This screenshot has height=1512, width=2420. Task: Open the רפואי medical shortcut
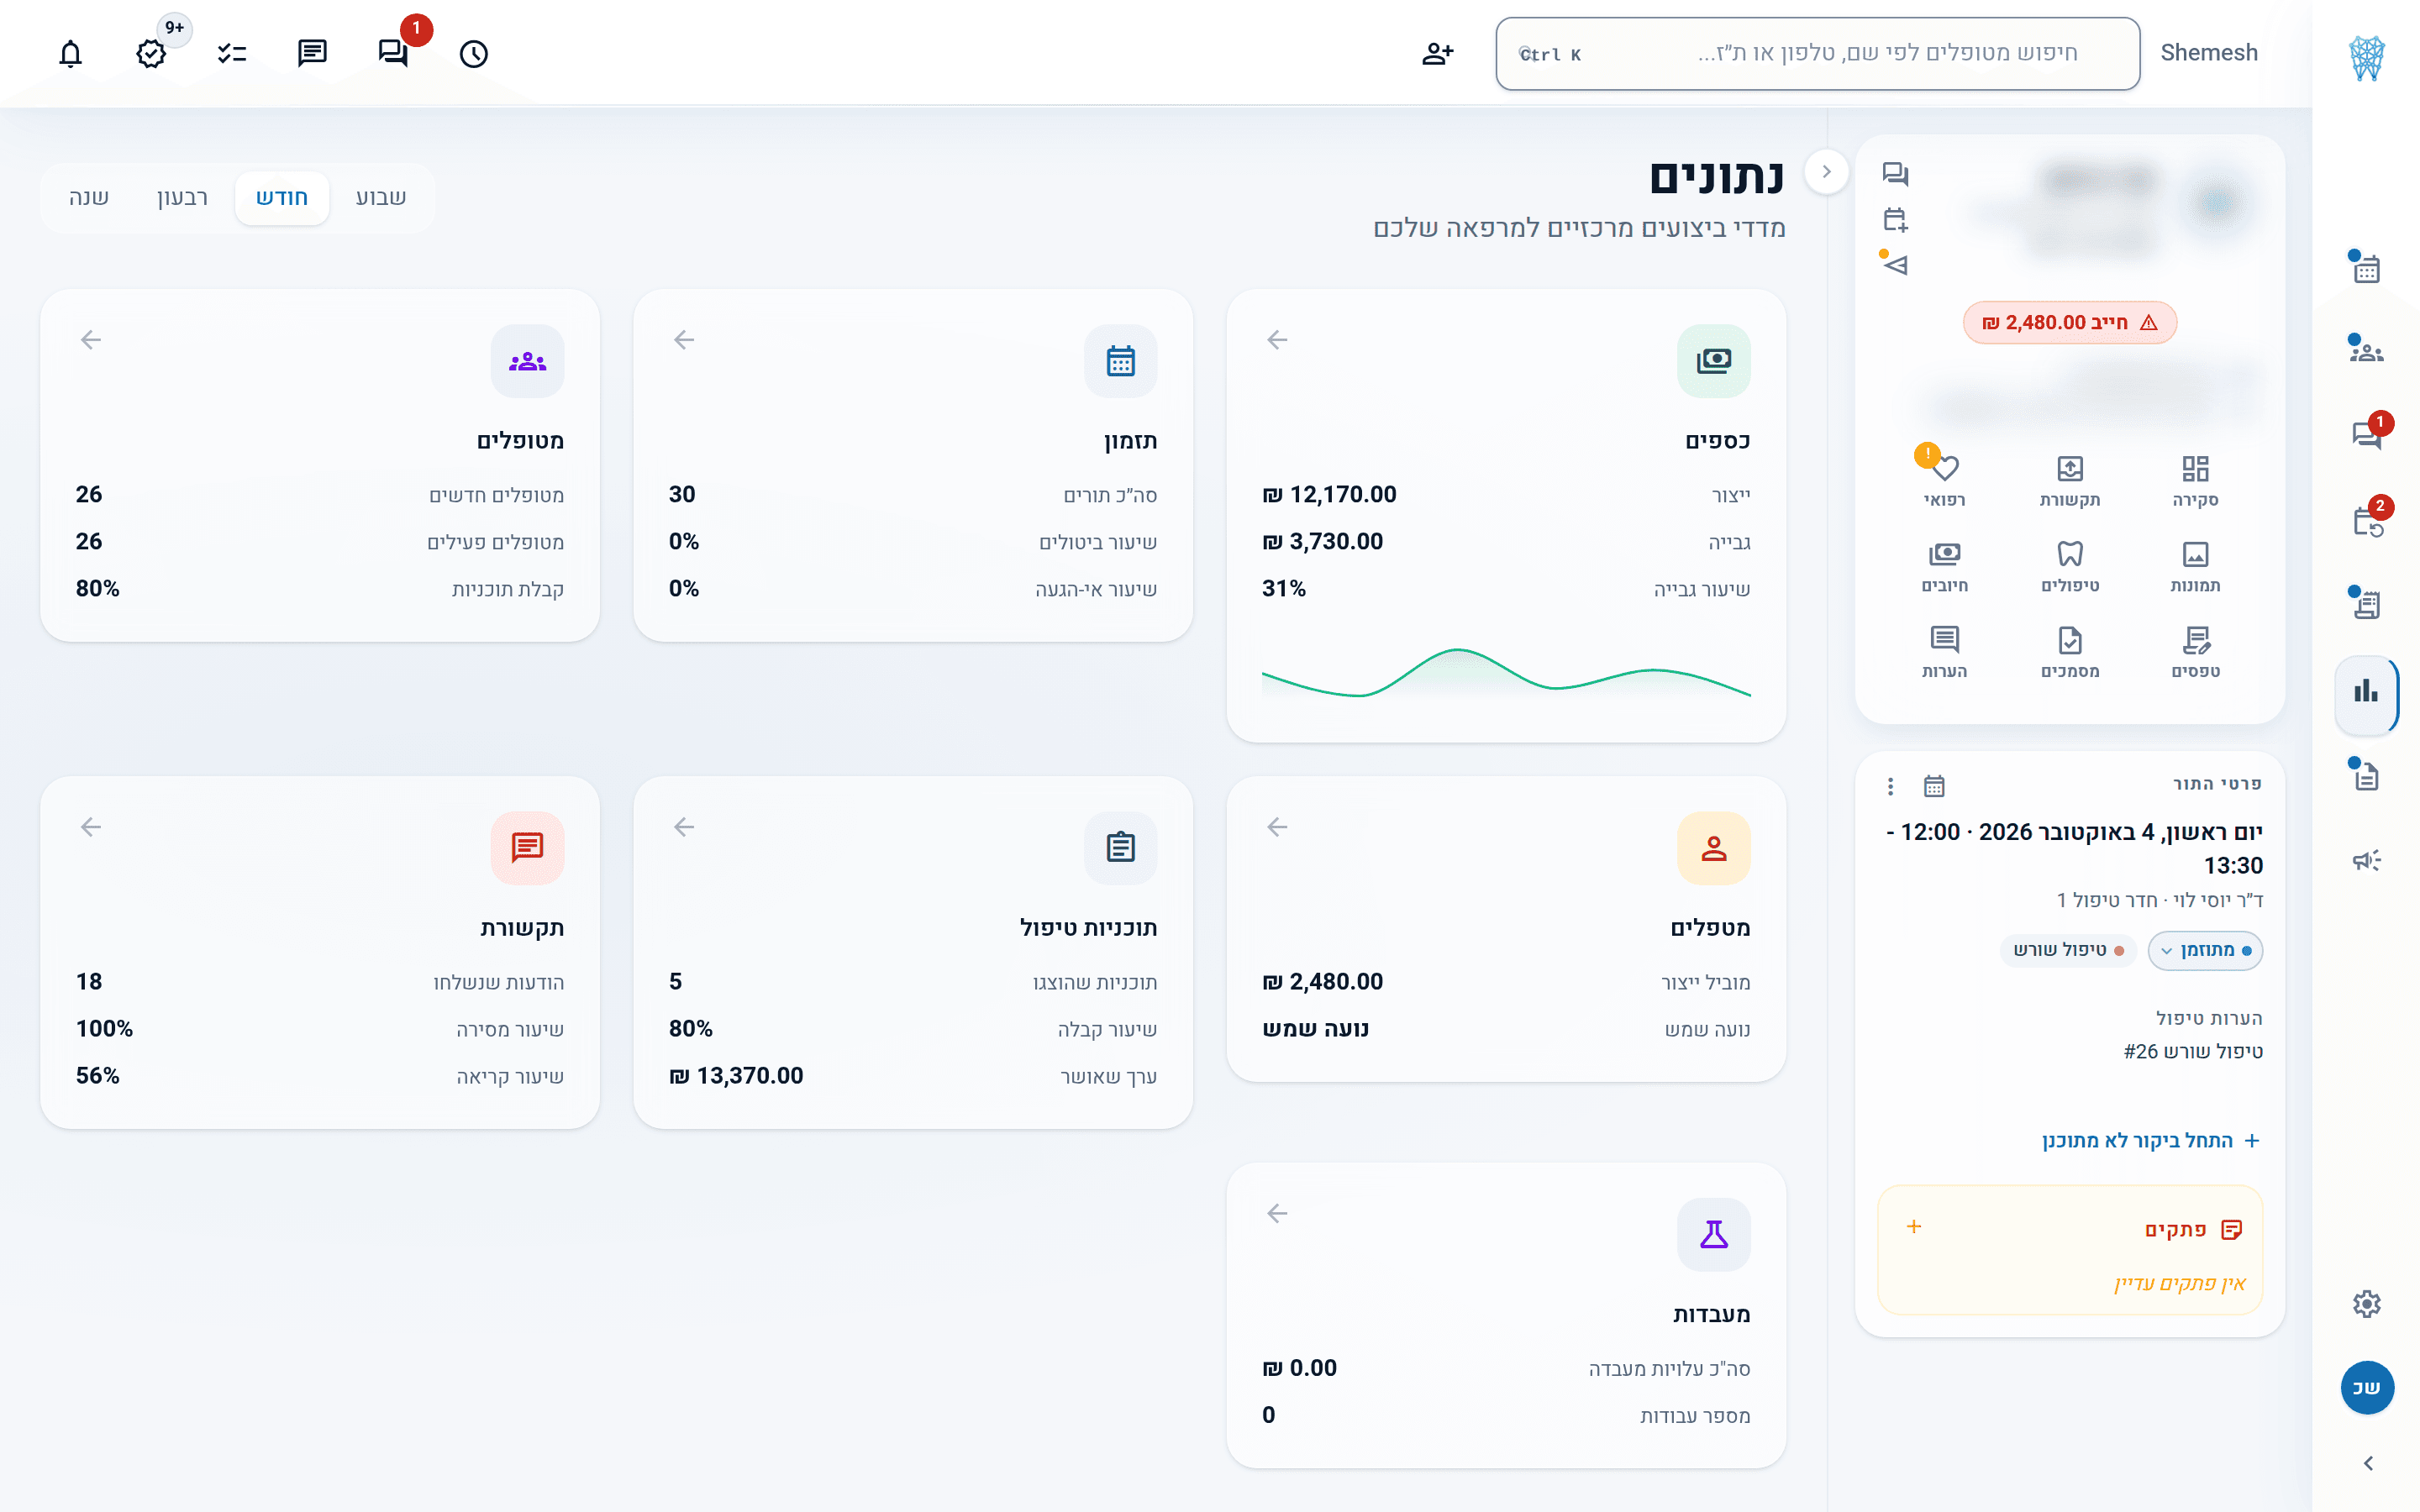point(1944,481)
